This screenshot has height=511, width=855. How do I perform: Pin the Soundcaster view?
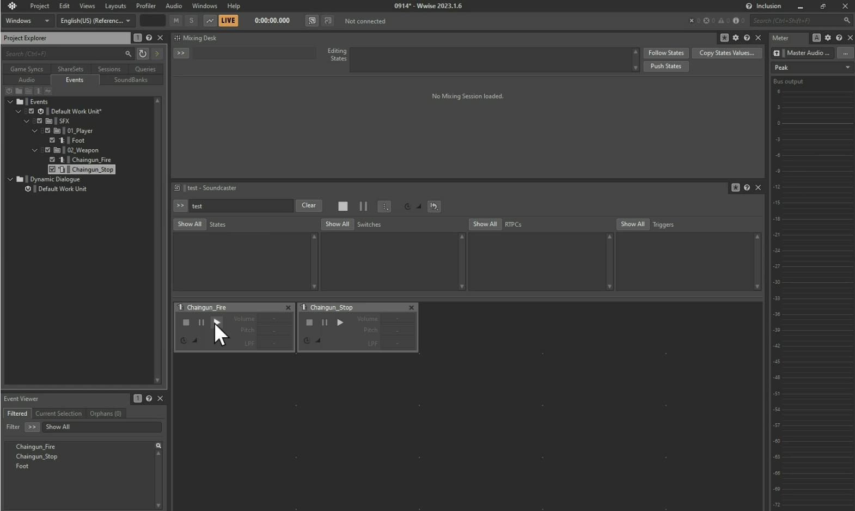[736, 187]
